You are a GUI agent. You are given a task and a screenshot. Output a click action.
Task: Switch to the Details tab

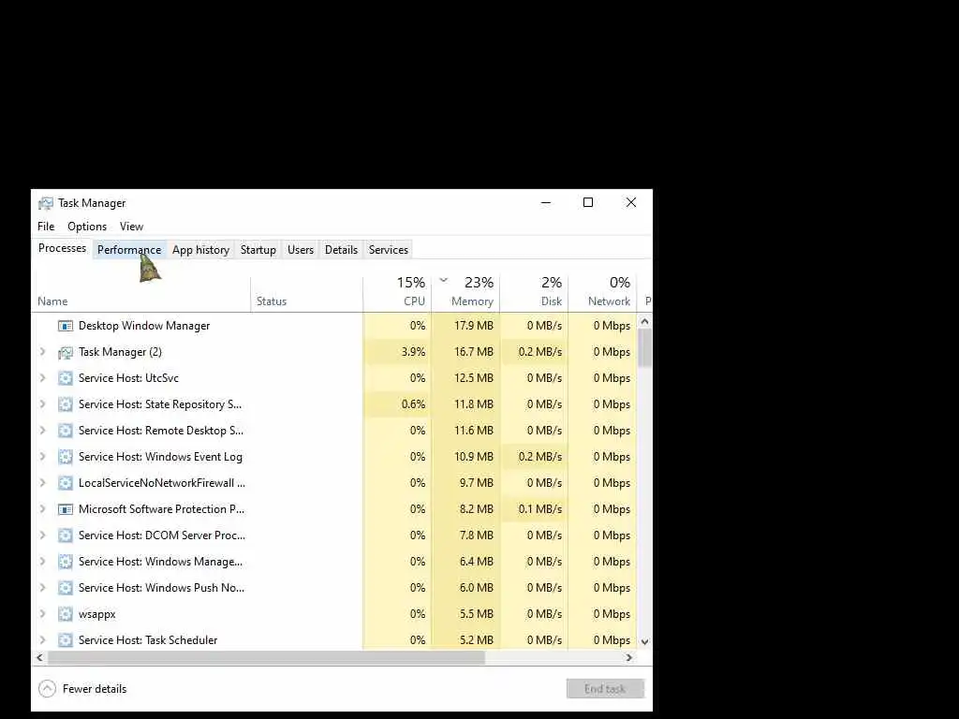tap(341, 249)
